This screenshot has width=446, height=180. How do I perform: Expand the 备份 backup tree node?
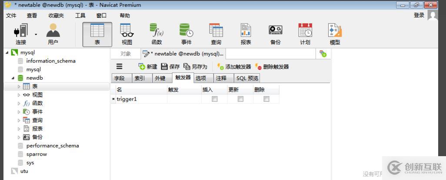(x=19, y=137)
